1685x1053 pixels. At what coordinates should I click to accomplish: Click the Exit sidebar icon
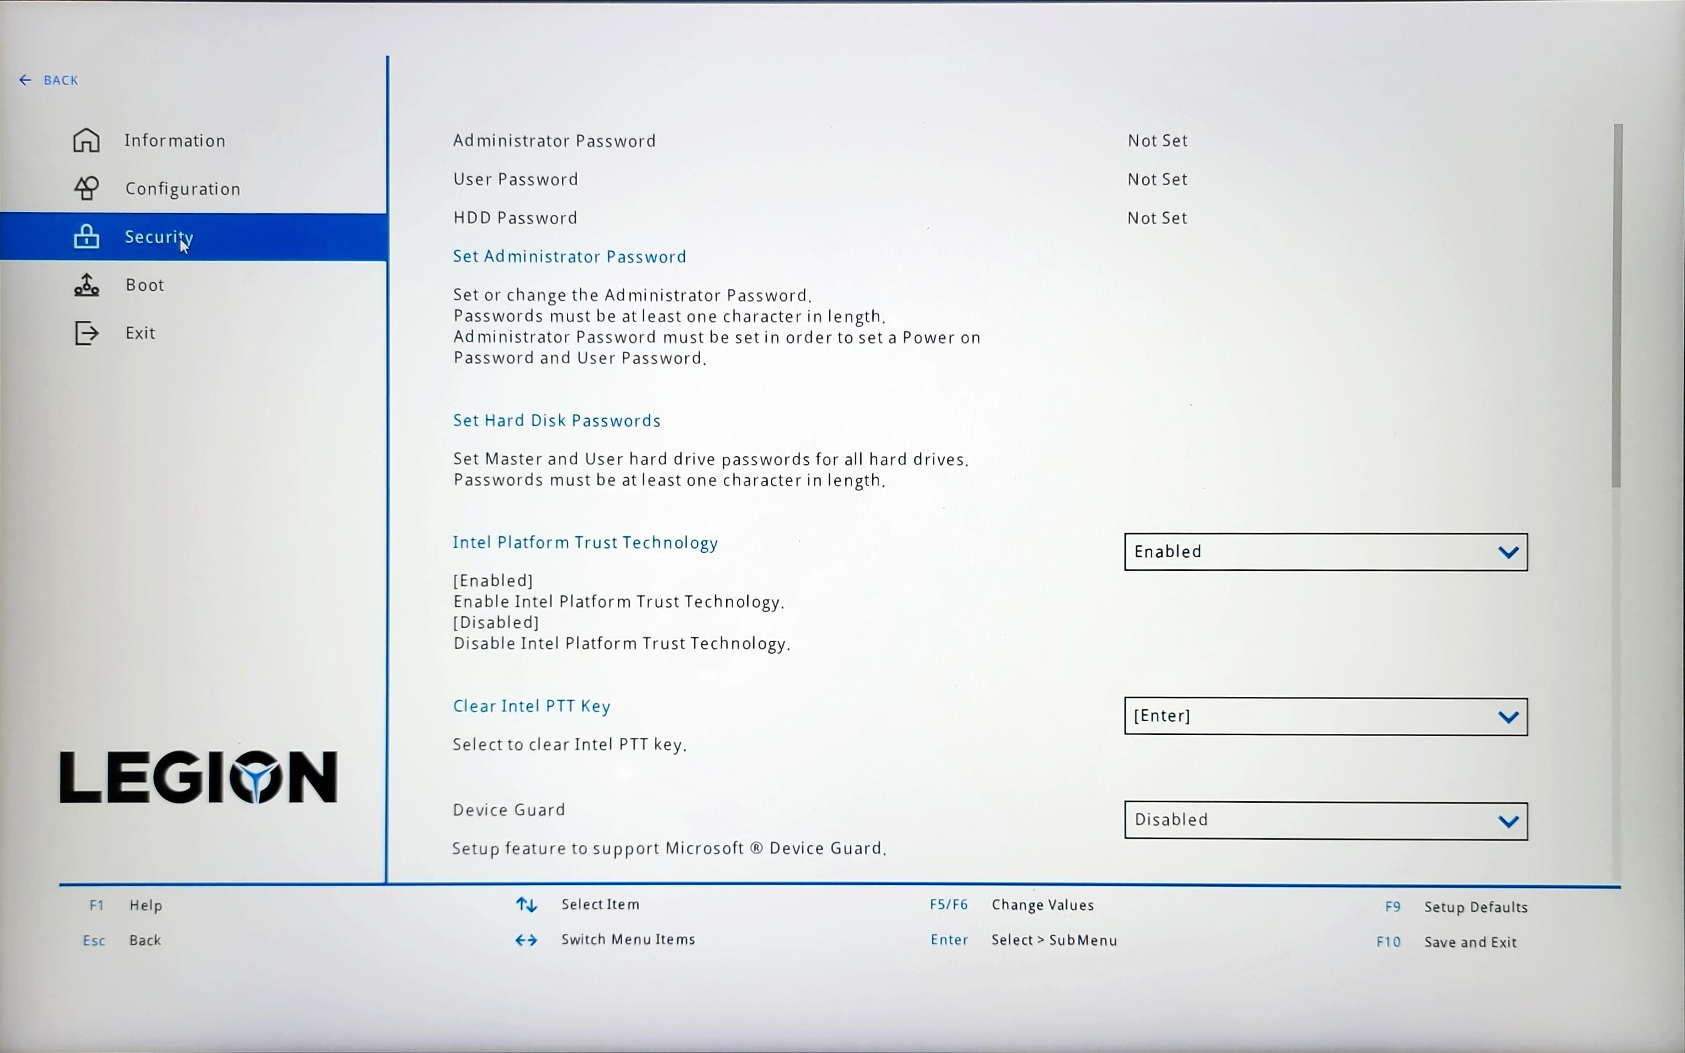coord(85,332)
